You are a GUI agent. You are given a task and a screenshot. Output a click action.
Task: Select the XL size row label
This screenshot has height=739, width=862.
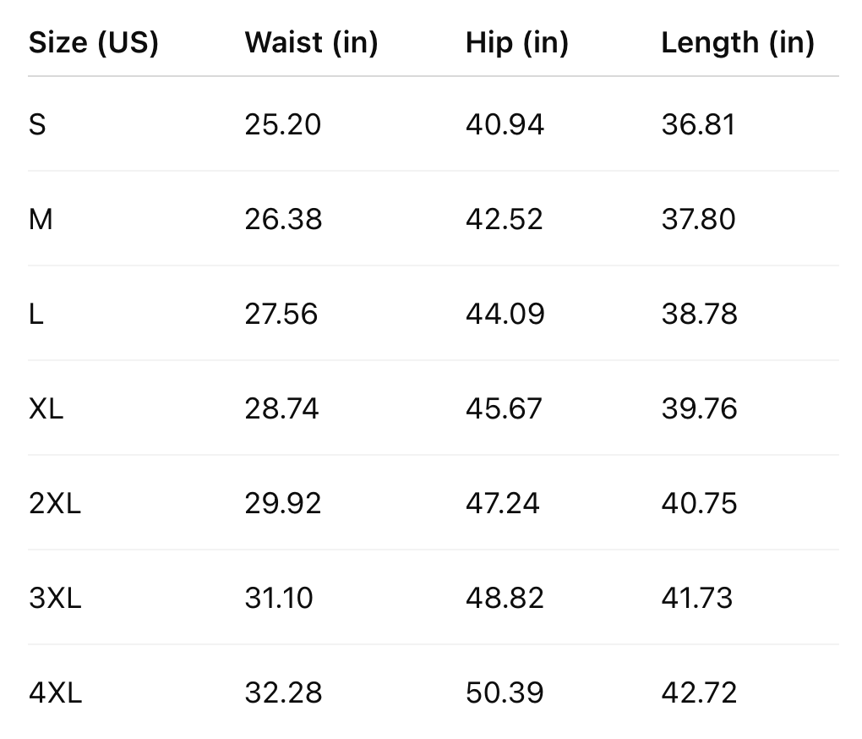tap(46, 409)
